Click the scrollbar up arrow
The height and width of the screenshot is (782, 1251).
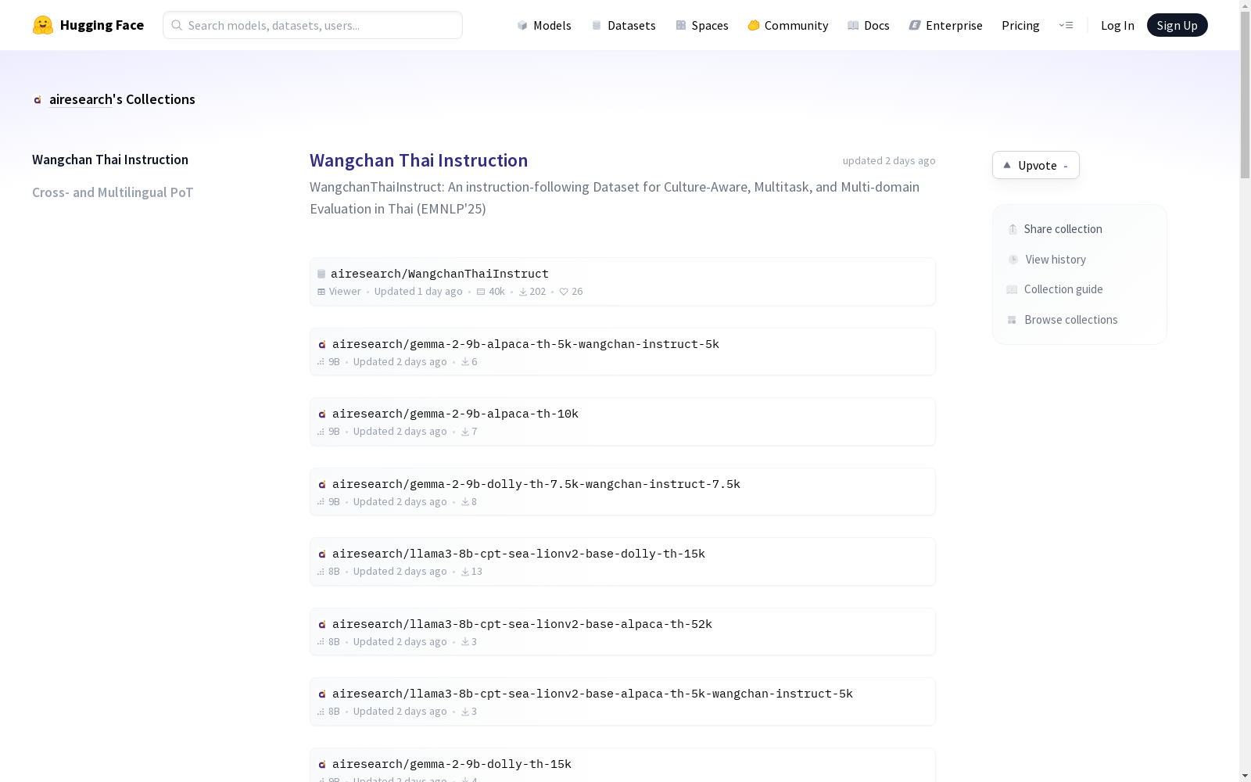coord(1245,5)
